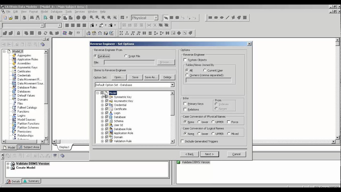Select the line drawing tool
The width and height of the screenshot is (341, 192).
228,18
